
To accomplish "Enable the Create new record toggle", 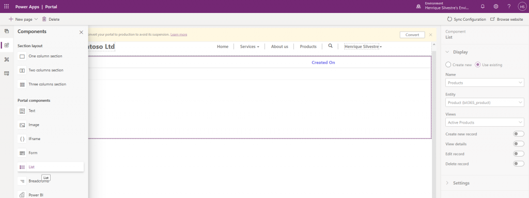I will click(x=519, y=134).
